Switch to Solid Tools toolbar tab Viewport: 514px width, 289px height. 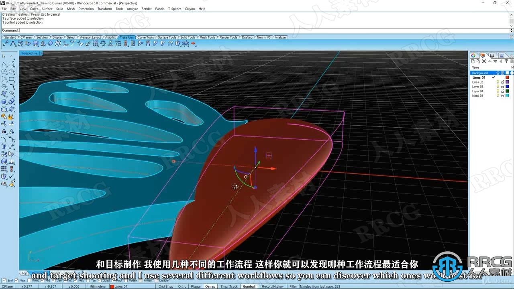[188, 37]
